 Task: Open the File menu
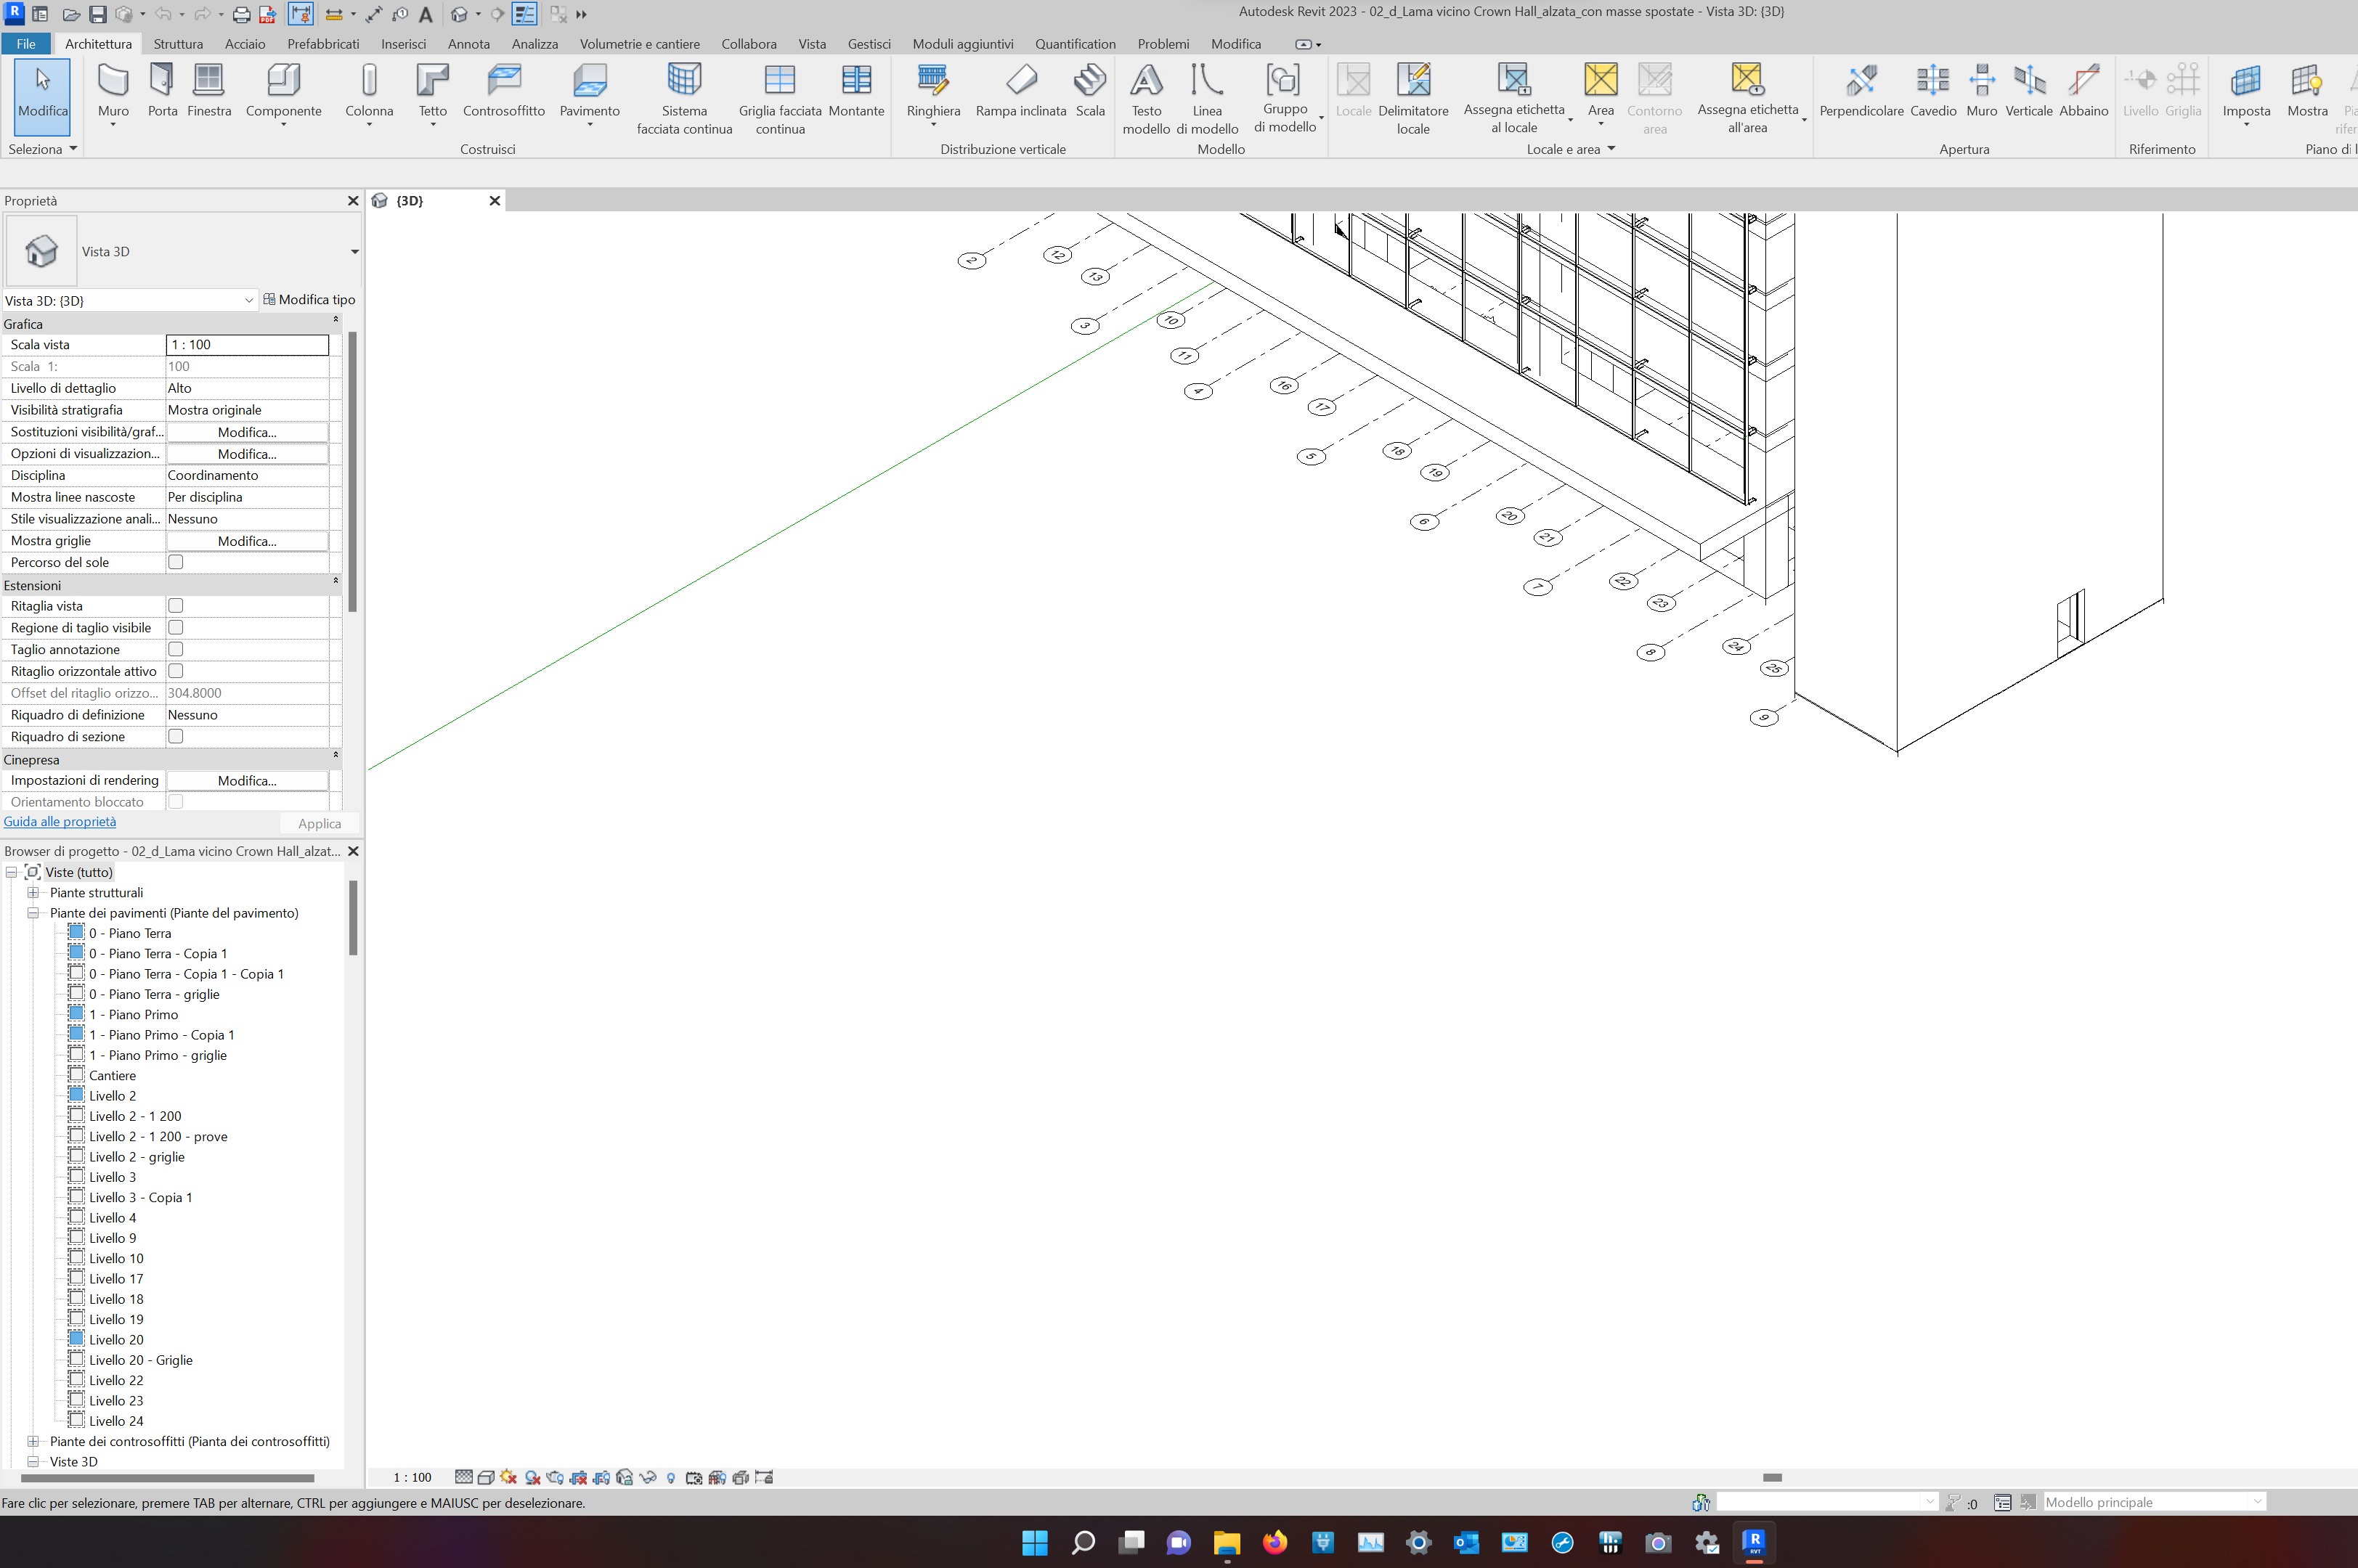(x=26, y=44)
